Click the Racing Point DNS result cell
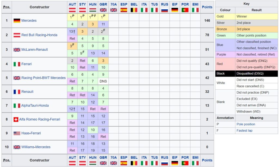Image resolution: width=279 pixels, height=167 pixels. click(103, 81)
